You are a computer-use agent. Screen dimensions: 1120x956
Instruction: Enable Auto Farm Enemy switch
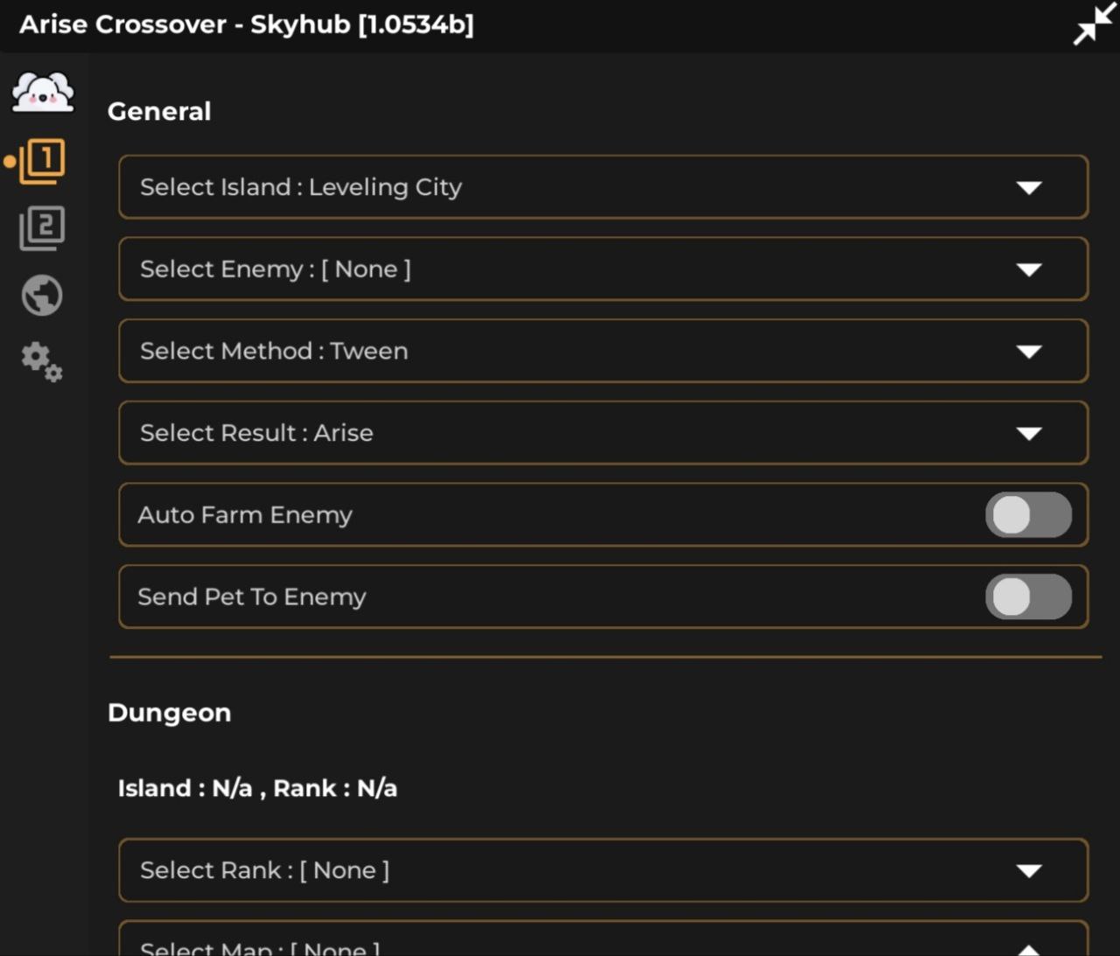pos(1028,515)
